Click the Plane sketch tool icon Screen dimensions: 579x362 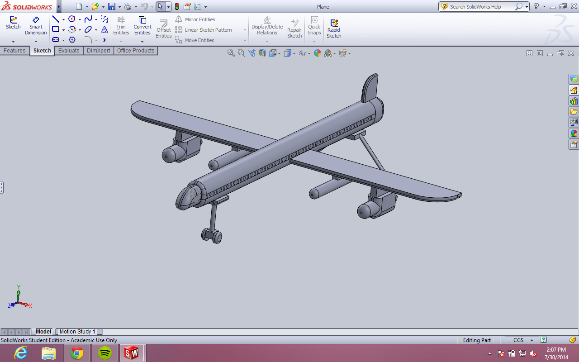coord(104,19)
